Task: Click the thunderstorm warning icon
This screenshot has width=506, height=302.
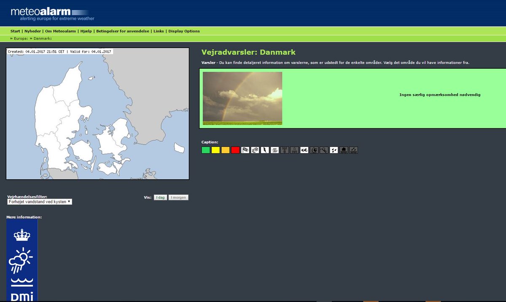Action: tap(264, 150)
